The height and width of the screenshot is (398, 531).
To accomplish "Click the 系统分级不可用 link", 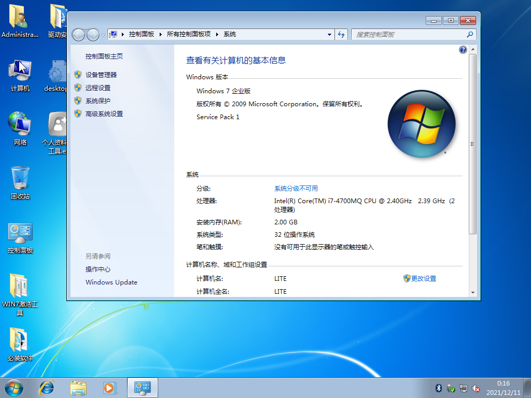I will click(296, 189).
